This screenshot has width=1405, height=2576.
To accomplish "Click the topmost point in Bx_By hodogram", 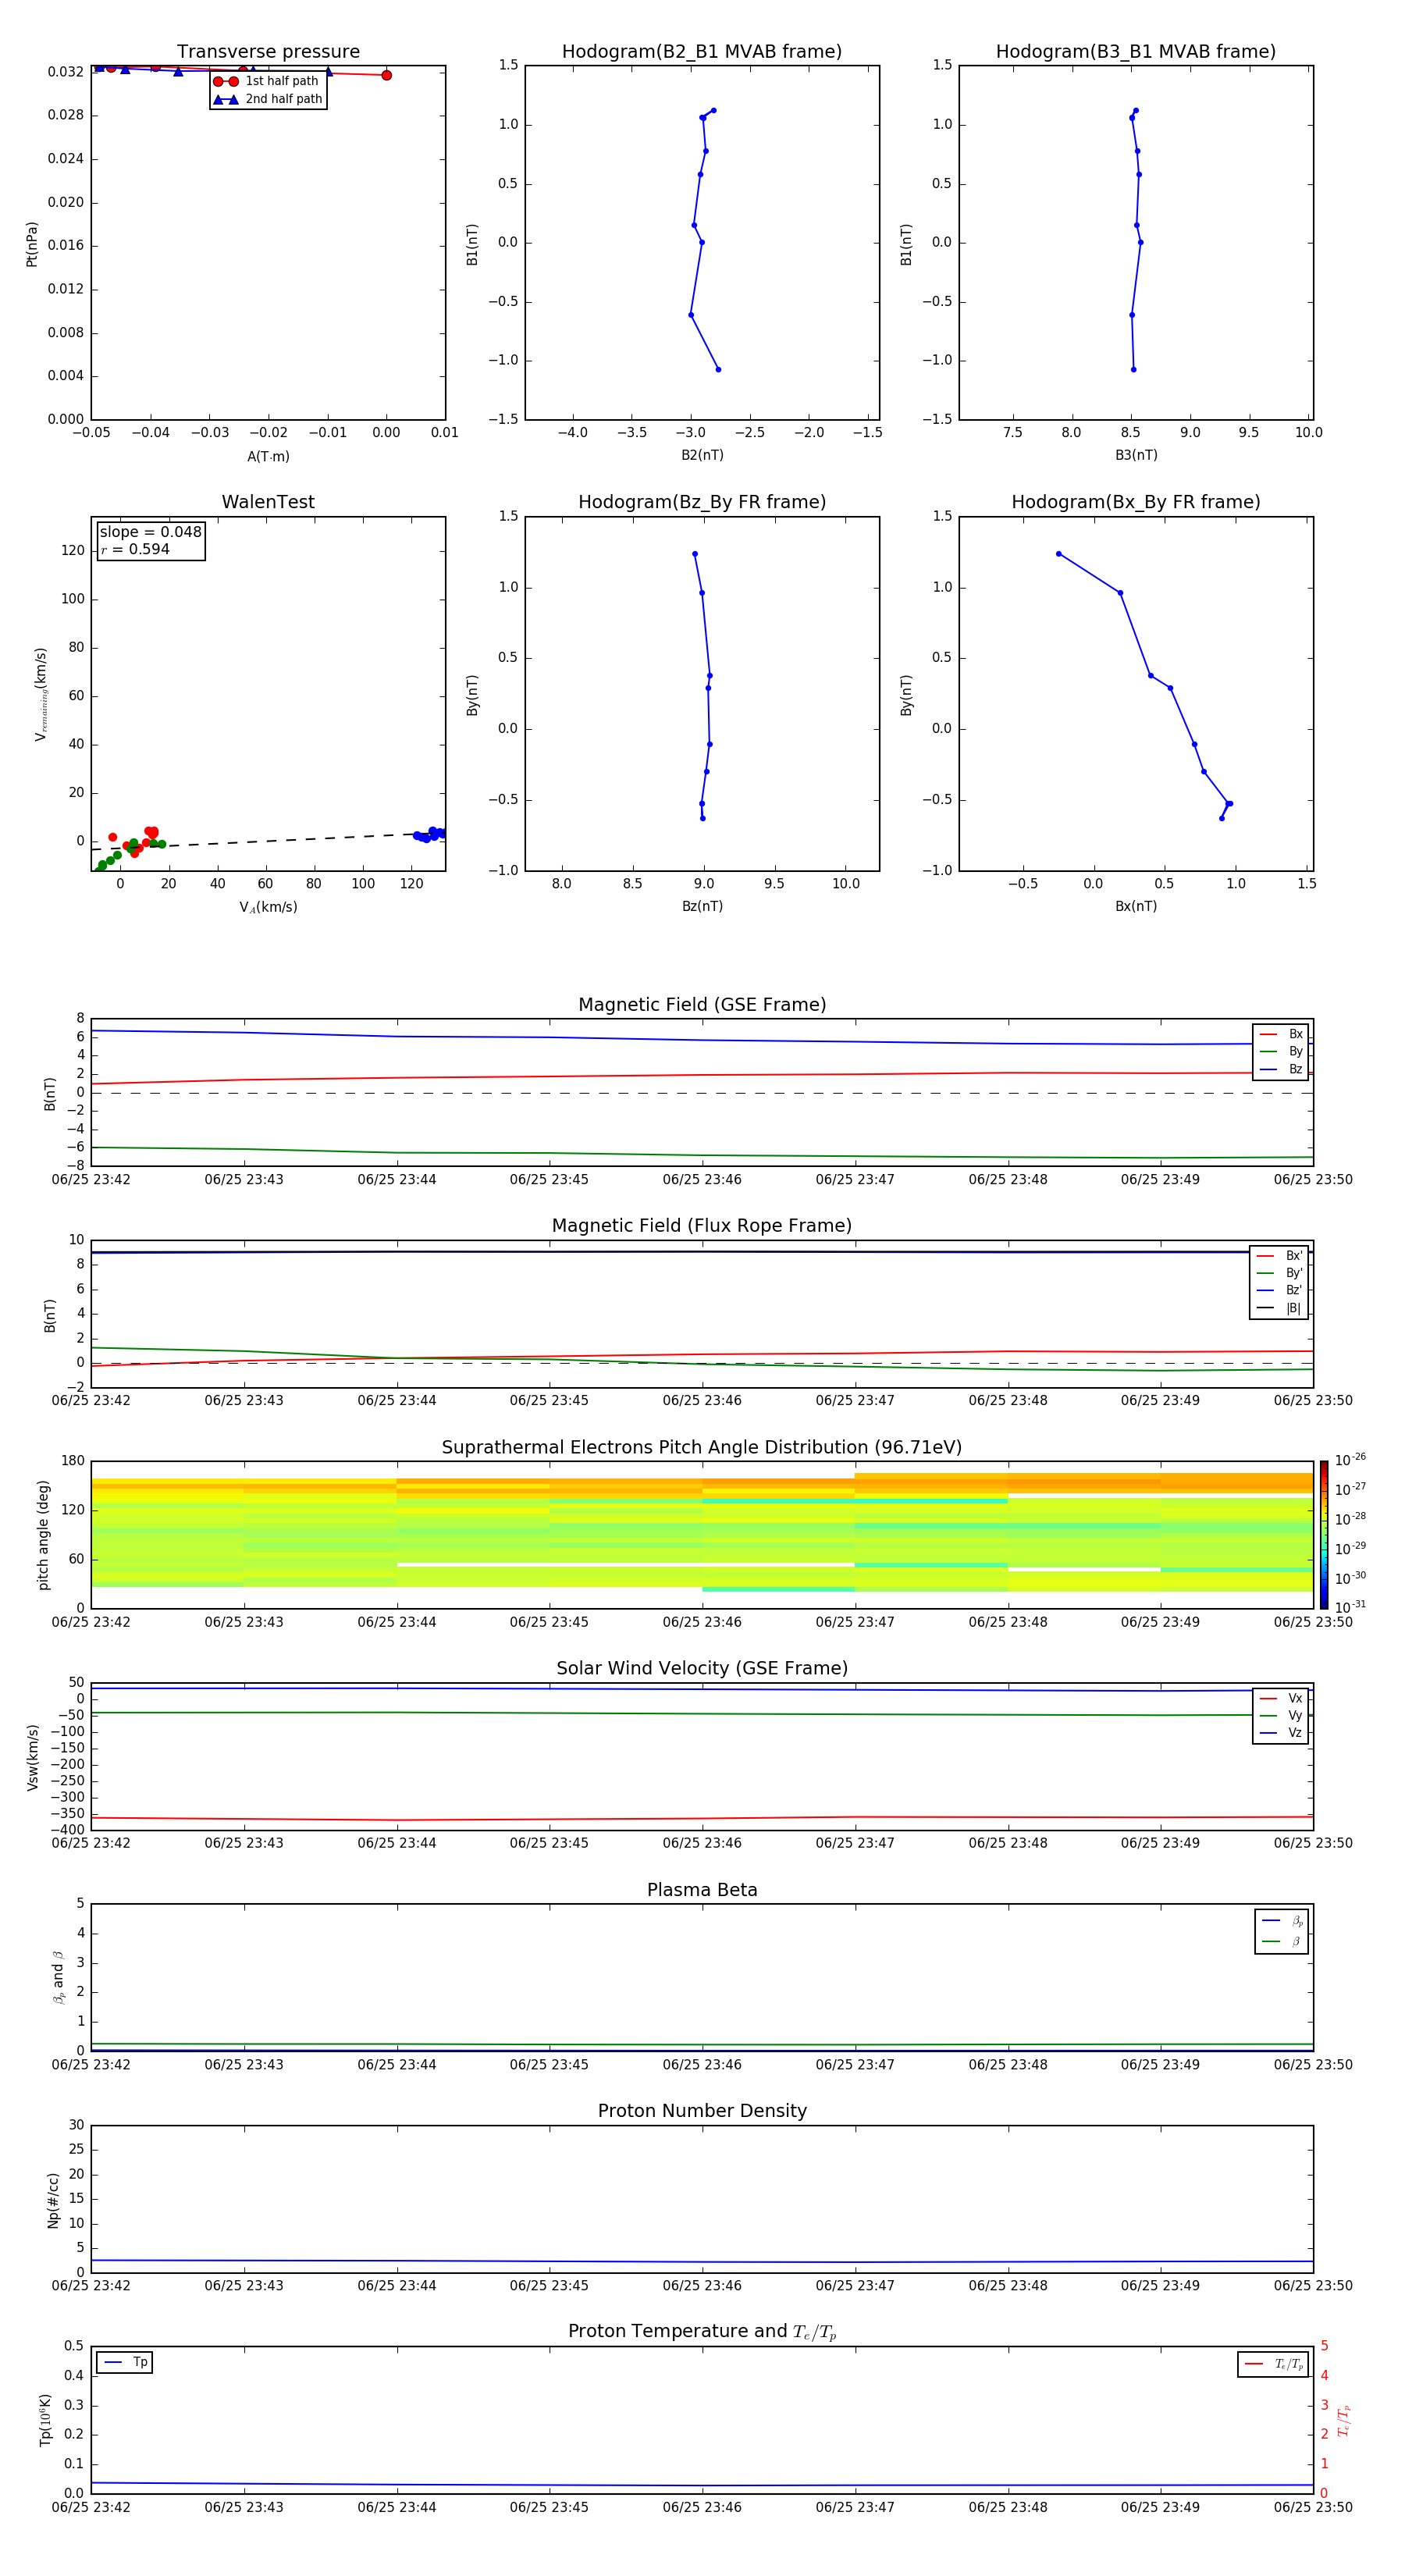I will (x=1058, y=554).
